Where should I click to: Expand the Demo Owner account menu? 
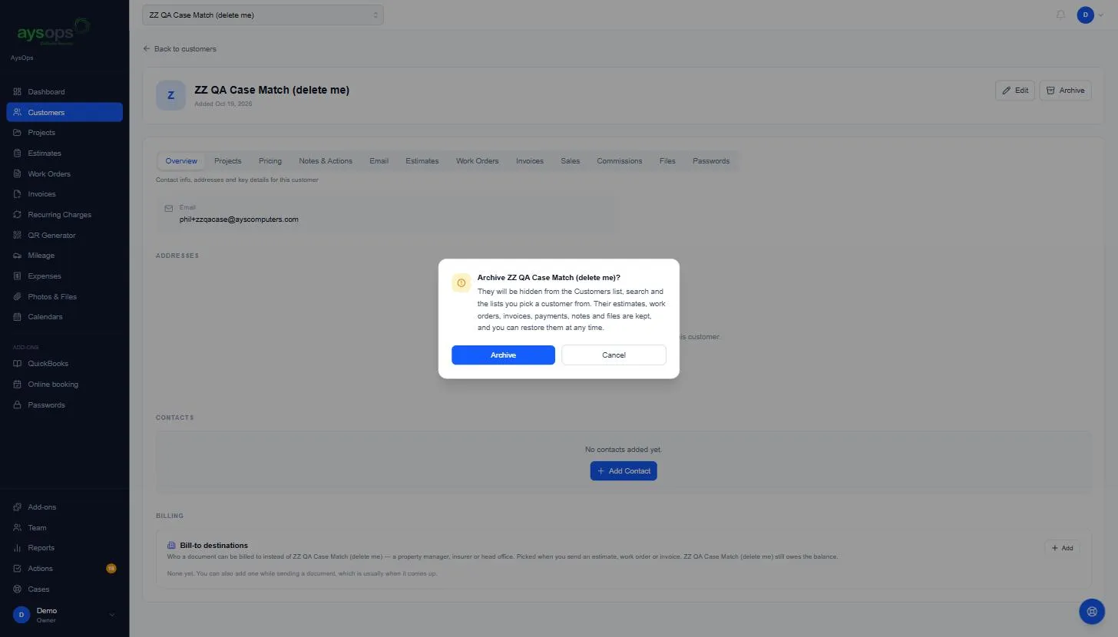(64, 615)
